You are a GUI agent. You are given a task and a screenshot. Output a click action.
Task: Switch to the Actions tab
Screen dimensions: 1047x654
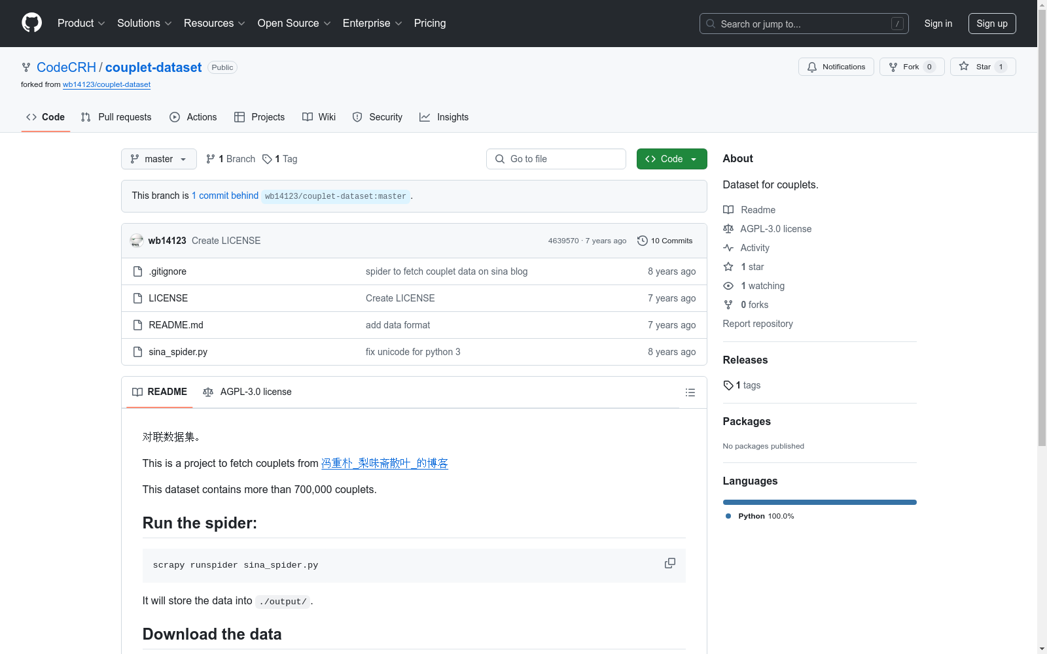coord(193,117)
